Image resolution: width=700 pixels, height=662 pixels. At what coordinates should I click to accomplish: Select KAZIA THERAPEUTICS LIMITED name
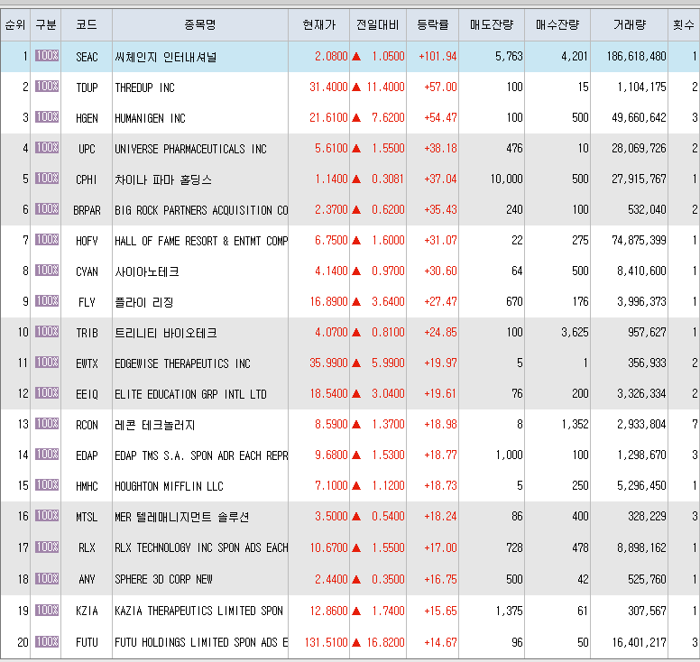tap(198, 611)
